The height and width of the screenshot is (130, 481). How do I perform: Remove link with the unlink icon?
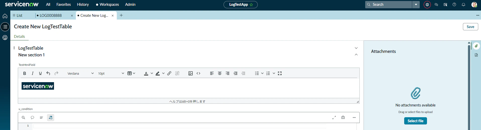pyautogui.click(x=177, y=73)
